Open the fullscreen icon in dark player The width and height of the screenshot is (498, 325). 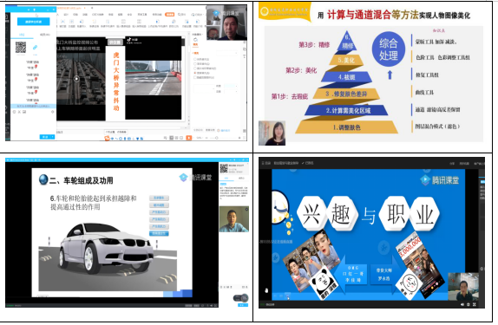coord(475,304)
